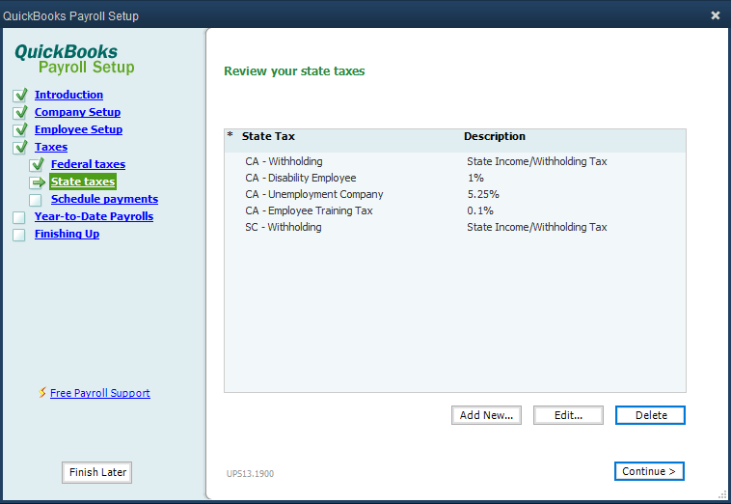Click the Description column header

(x=494, y=136)
